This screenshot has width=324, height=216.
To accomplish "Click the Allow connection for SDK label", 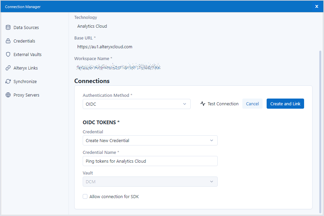I will coord(114,196).
